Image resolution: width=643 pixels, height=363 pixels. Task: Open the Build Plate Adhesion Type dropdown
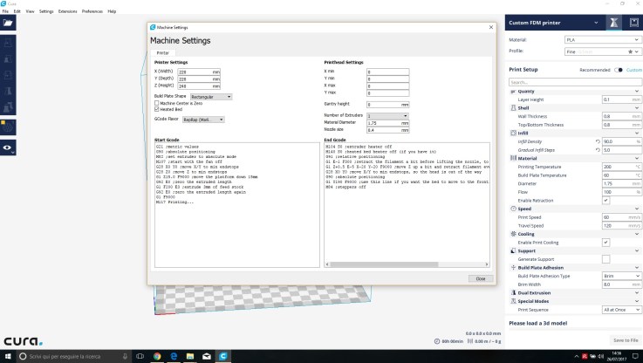point(622,276)
